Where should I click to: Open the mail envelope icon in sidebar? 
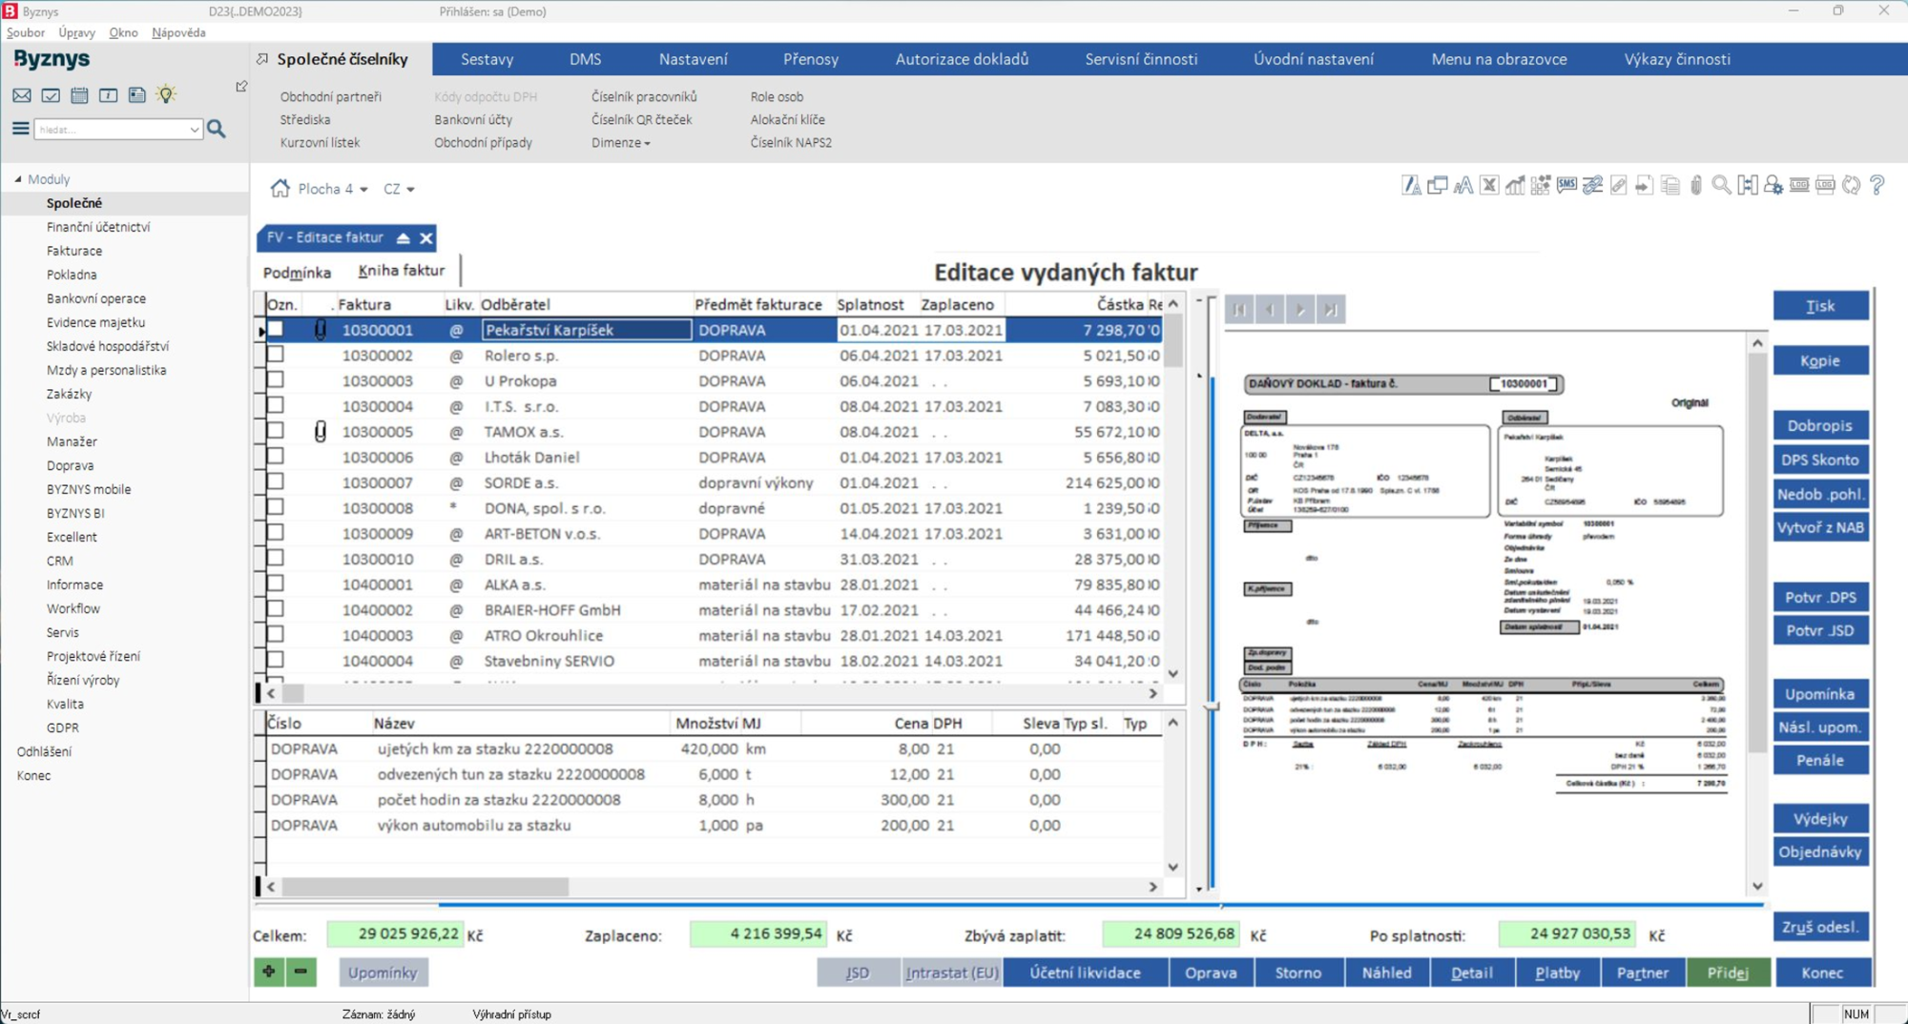coord(22,95)
